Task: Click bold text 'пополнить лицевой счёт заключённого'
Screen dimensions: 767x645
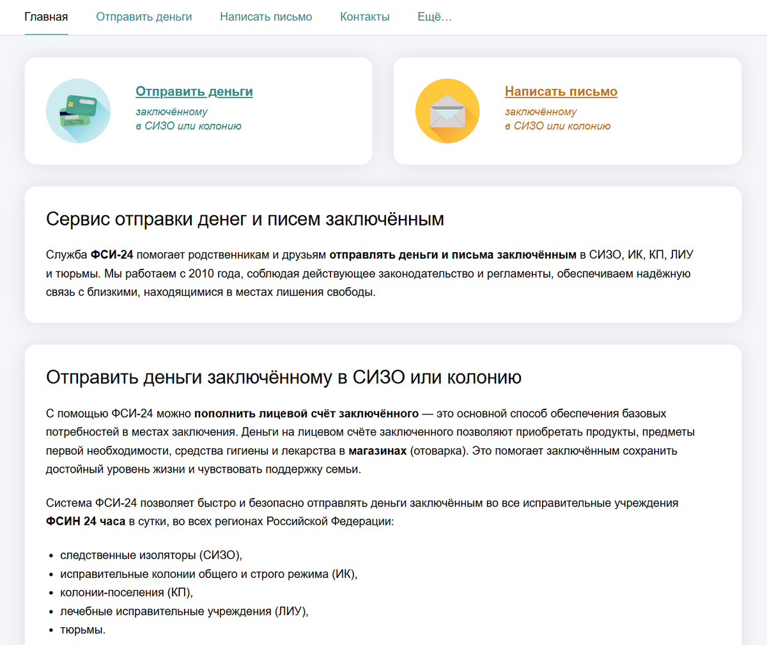Action: (x=307, y=413)
